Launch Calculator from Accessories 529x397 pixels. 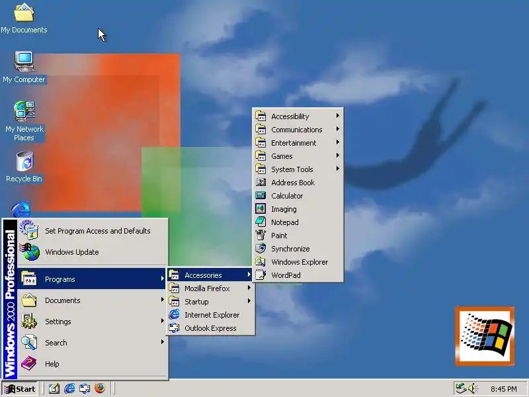298,195
